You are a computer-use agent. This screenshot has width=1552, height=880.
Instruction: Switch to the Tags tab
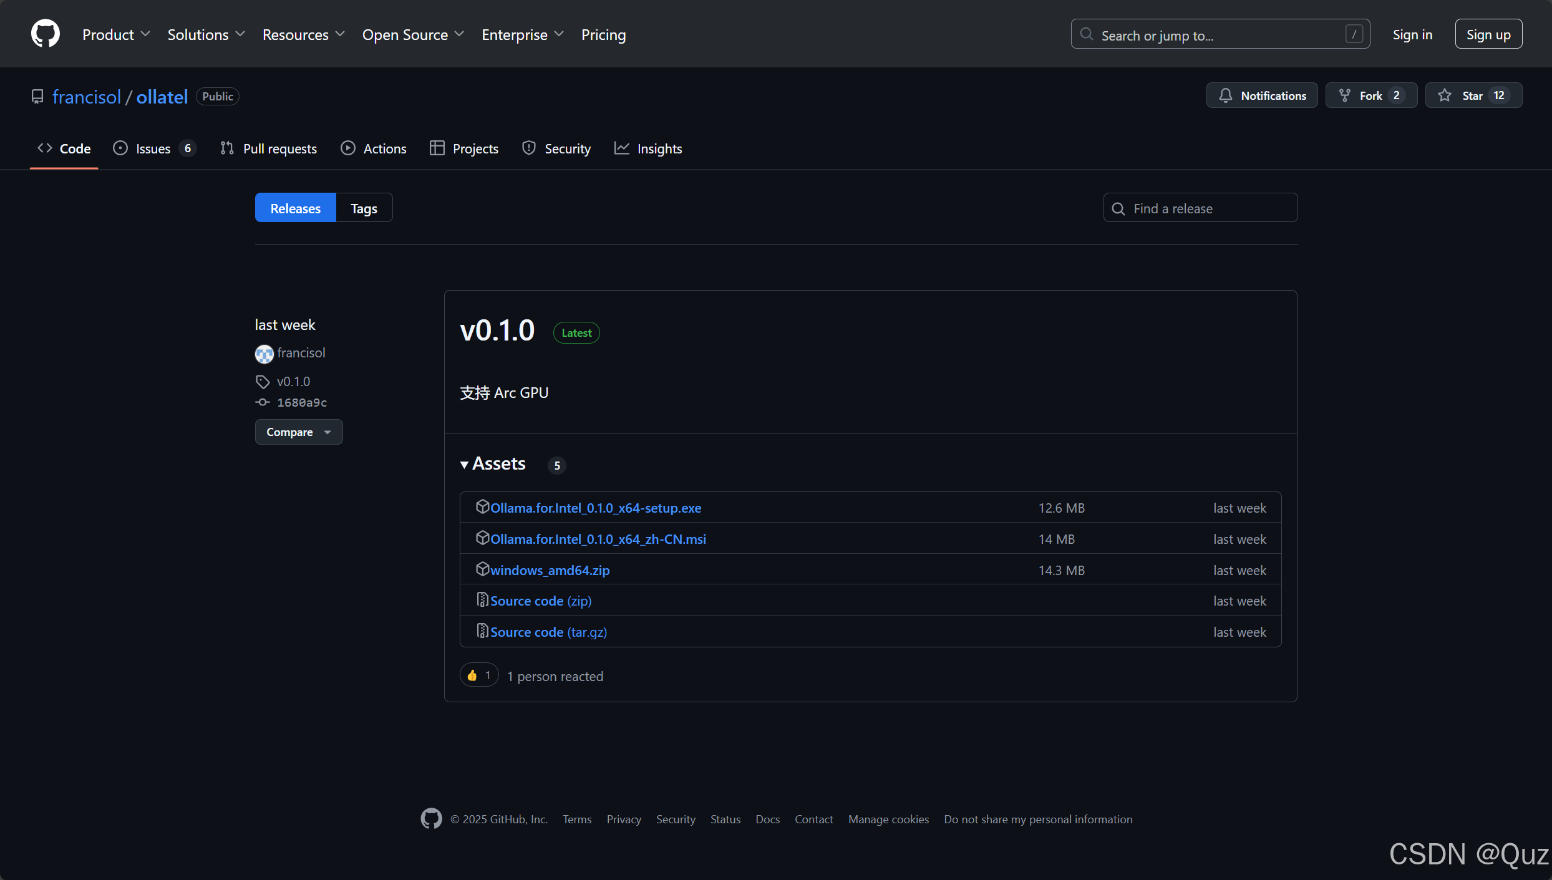tap(364, 208)
